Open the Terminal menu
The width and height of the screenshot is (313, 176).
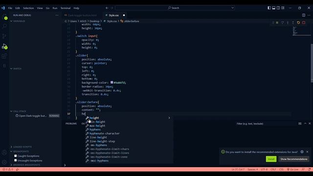coord(66,8)
